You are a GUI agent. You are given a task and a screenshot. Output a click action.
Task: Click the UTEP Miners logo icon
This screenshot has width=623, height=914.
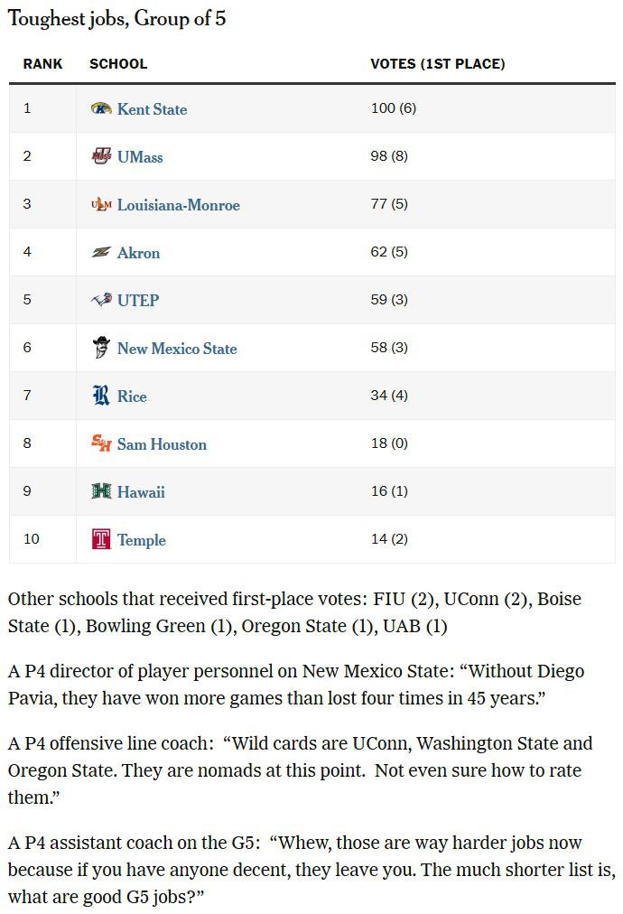tap(101, 300)
